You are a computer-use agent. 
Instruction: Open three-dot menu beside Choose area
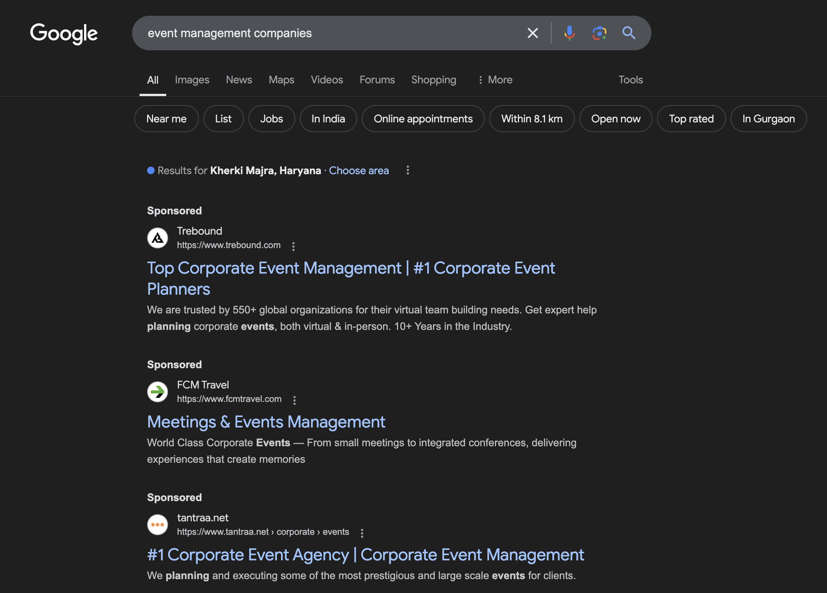pos(407,170)
